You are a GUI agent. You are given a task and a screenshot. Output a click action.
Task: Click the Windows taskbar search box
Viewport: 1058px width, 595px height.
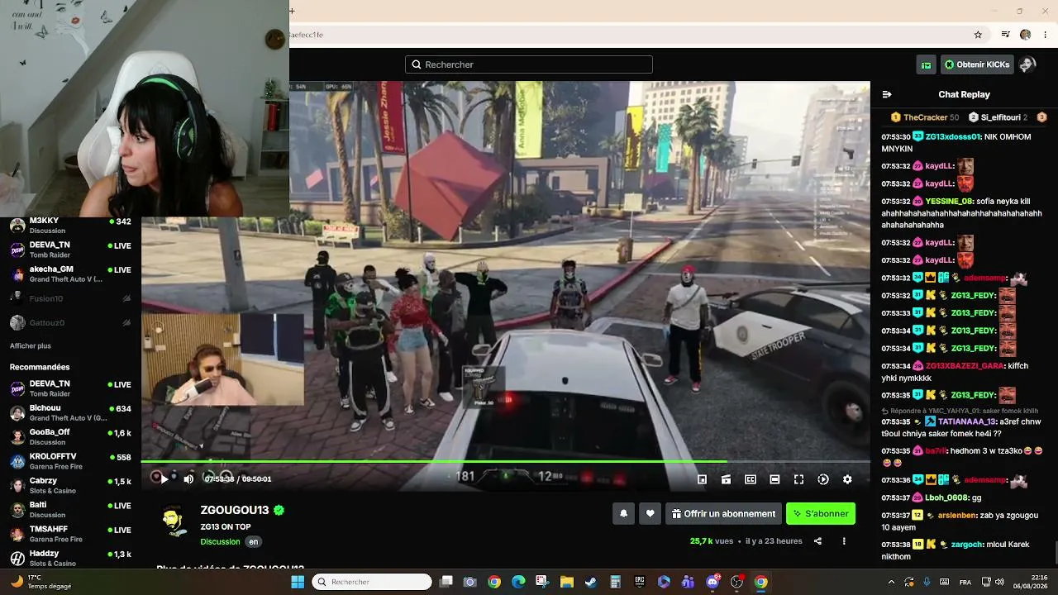[372, 582]
